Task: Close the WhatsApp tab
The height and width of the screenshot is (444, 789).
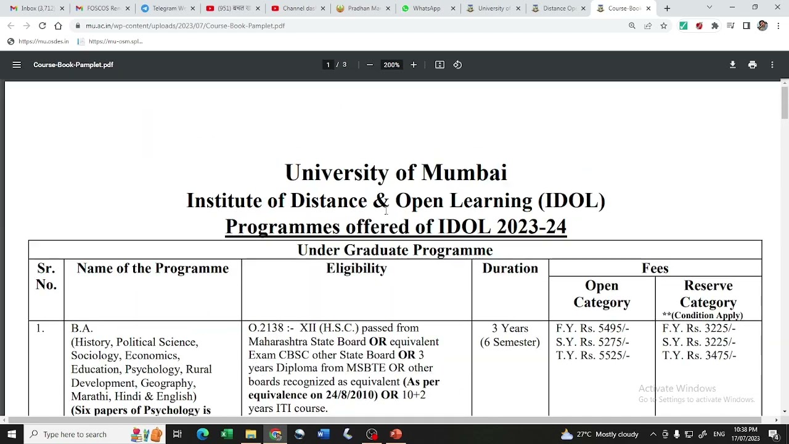Action: (453, 8)
